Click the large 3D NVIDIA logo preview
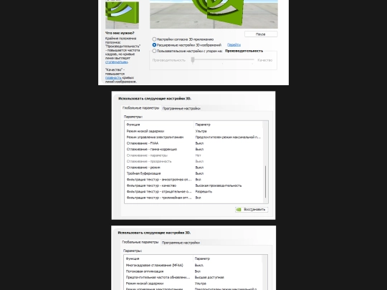 coord(214,14)
